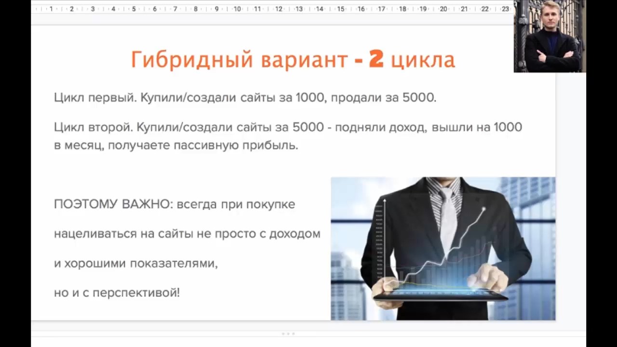Click the line "нацеливаться на сайты не просто с доходом"
Viewport: 617px width, 347px height.
coord(187,234)
